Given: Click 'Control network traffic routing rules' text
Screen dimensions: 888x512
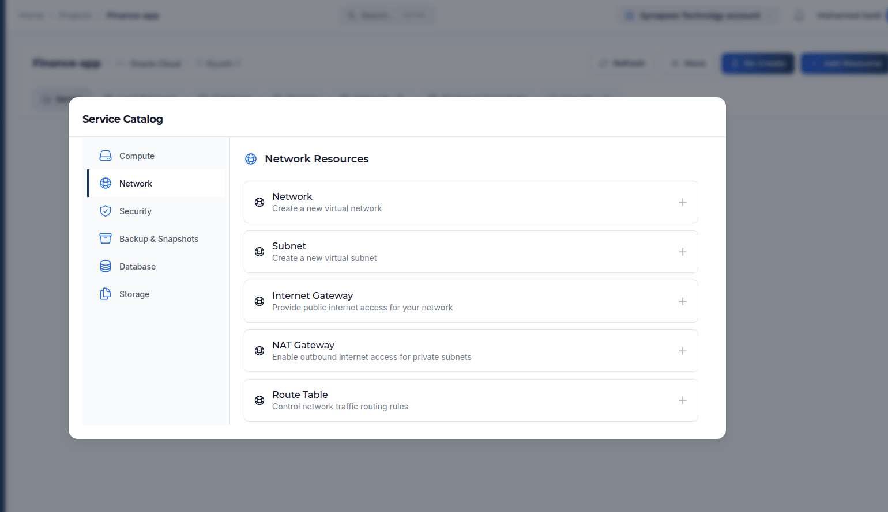Looking at the screenshot, I should 340,407.
